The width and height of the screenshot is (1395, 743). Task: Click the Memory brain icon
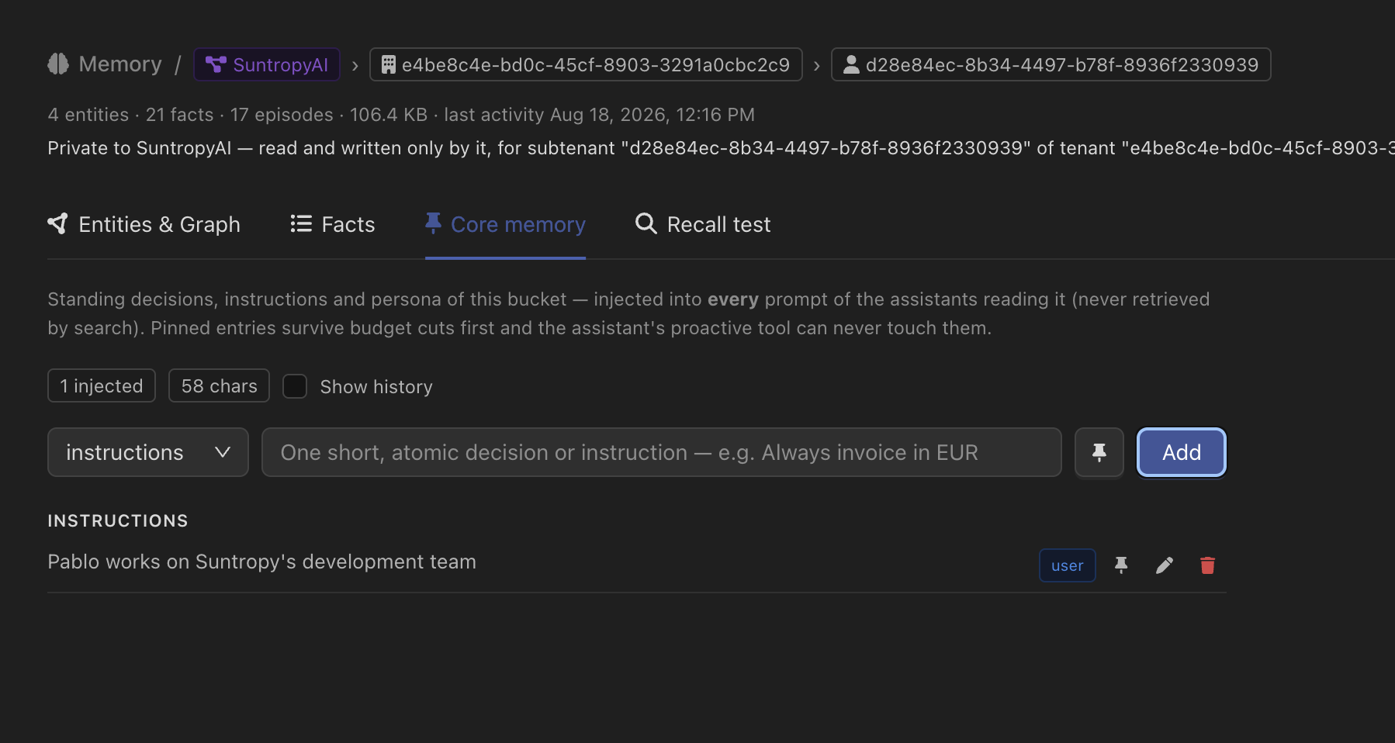click(58, 64)
